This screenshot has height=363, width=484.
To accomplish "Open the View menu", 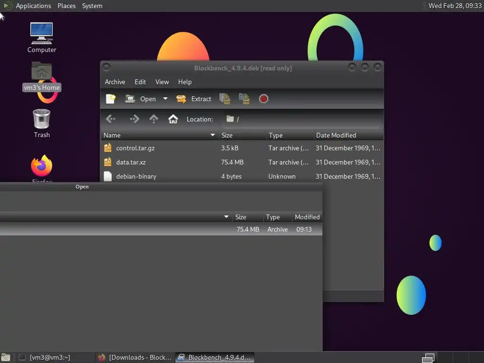I will (162, 82).
